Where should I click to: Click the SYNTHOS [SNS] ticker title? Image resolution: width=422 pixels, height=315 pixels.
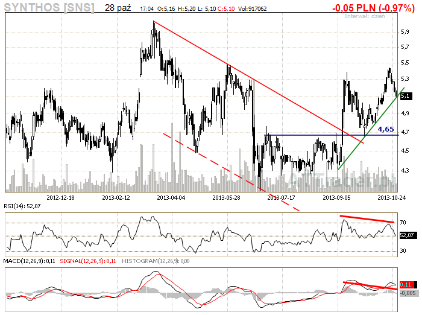point(49,7)
